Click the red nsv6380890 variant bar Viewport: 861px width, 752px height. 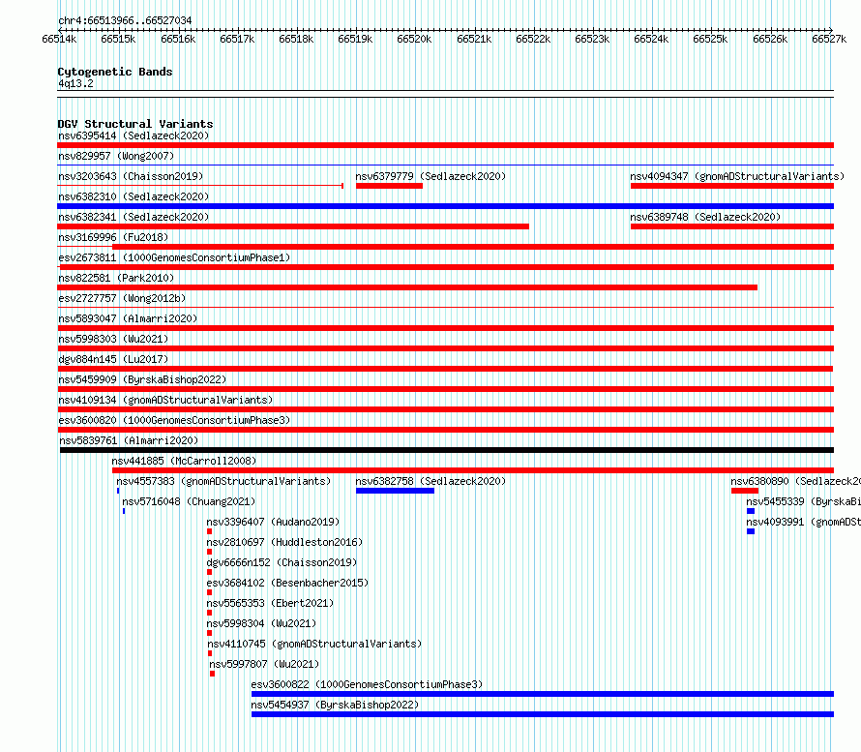point(745,491)
